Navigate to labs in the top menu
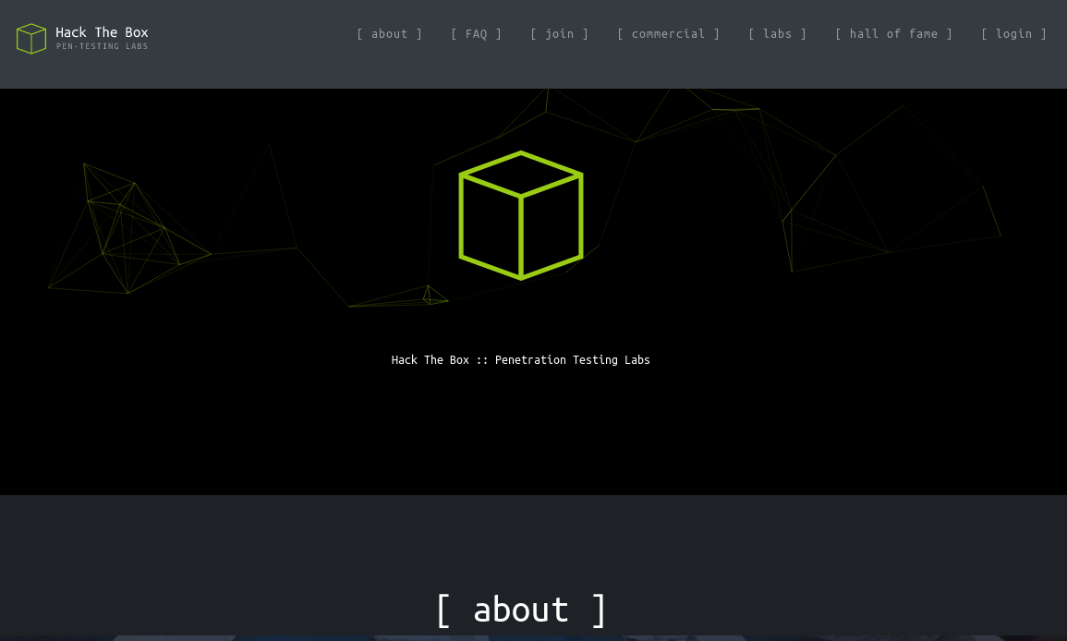1067x641 pixels. (777, 34)
